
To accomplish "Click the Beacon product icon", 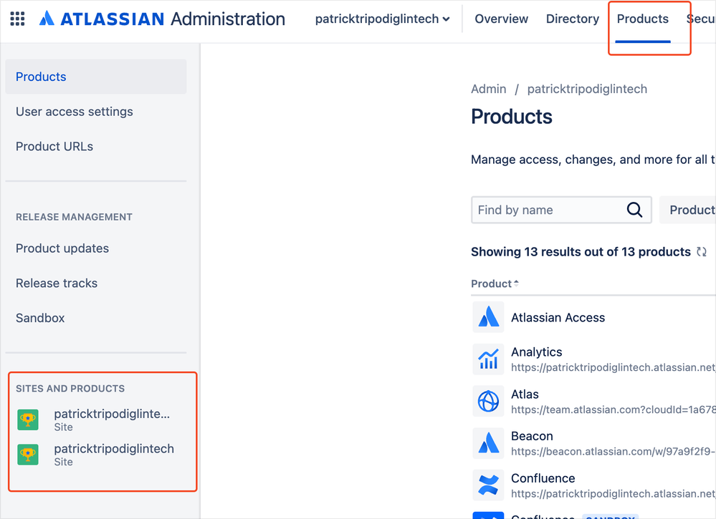I will pyautogui.click(x=488, y=443).
